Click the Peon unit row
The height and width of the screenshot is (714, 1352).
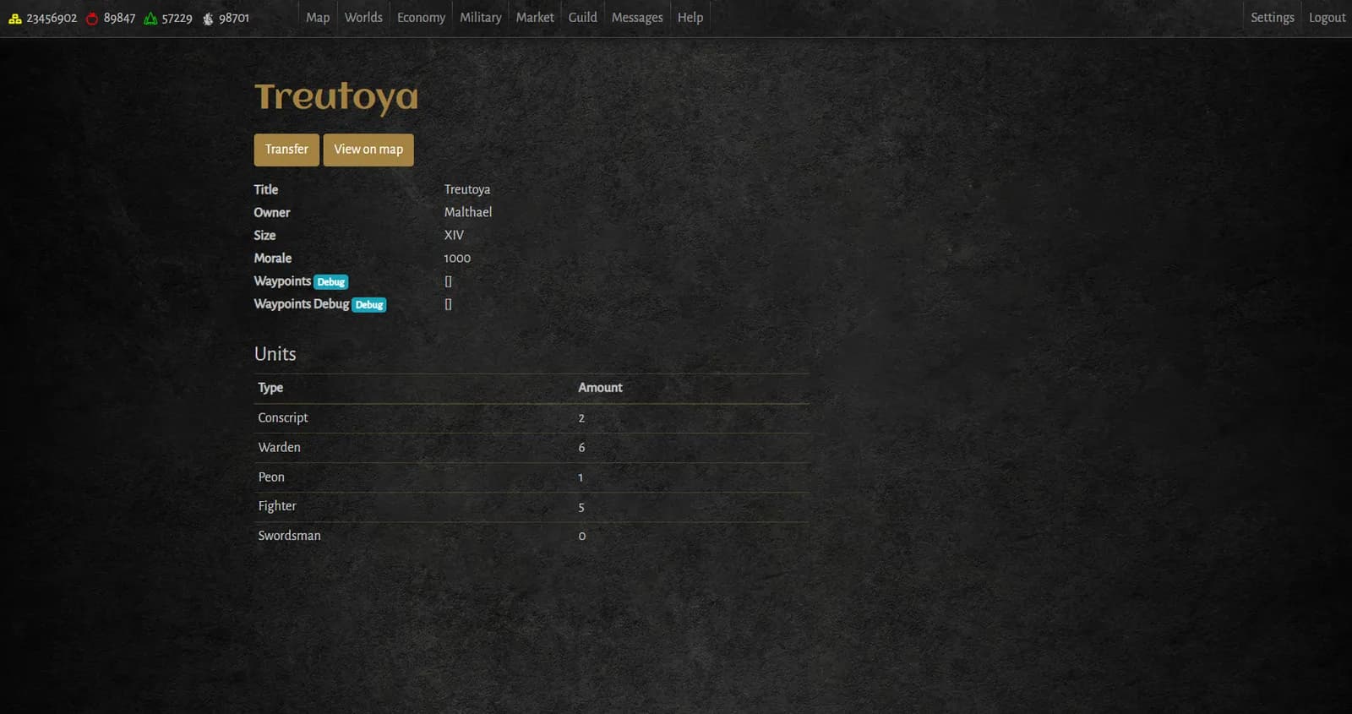pyautogui.click(x=532, y=477)
